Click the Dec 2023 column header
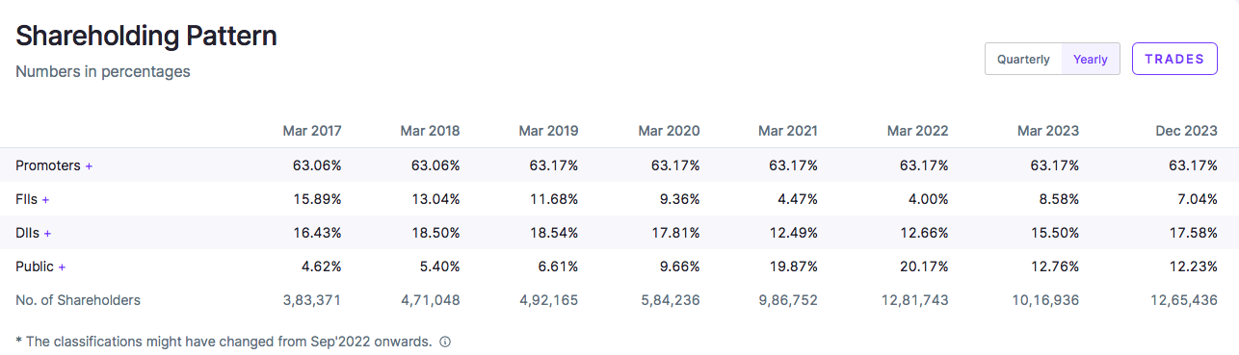The image size is (1239, 355). [1187, 131]
